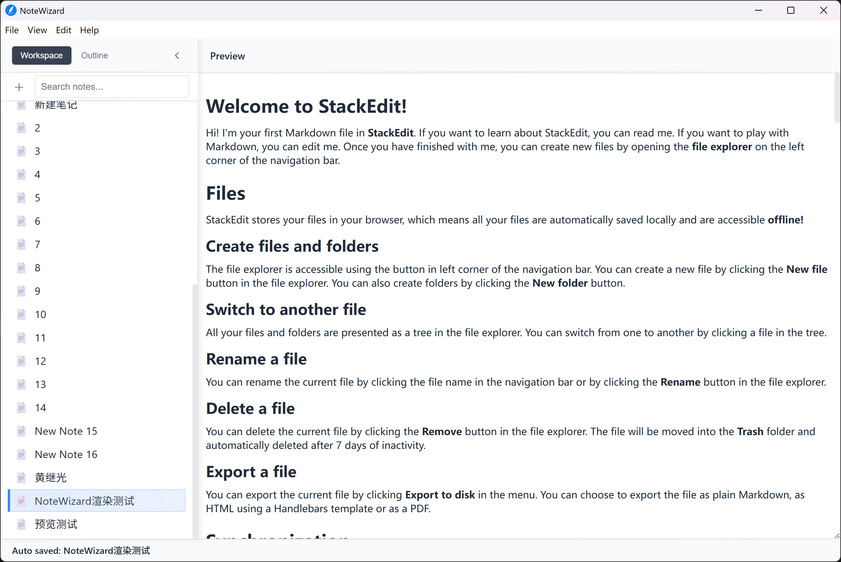
Task: Maximize the NoteWizard window
Action: pos(791,10)
